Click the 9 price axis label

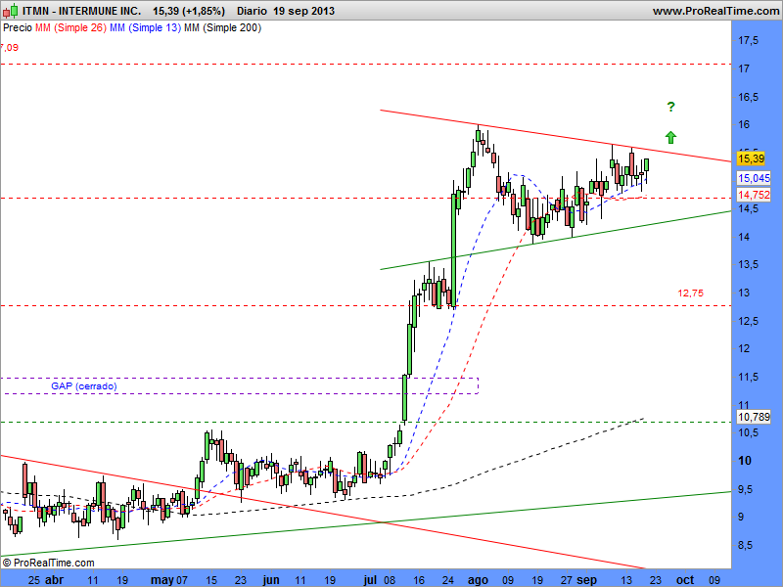(741, 518)
